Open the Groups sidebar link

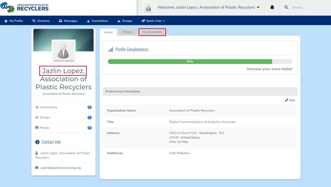click(45, 117)
